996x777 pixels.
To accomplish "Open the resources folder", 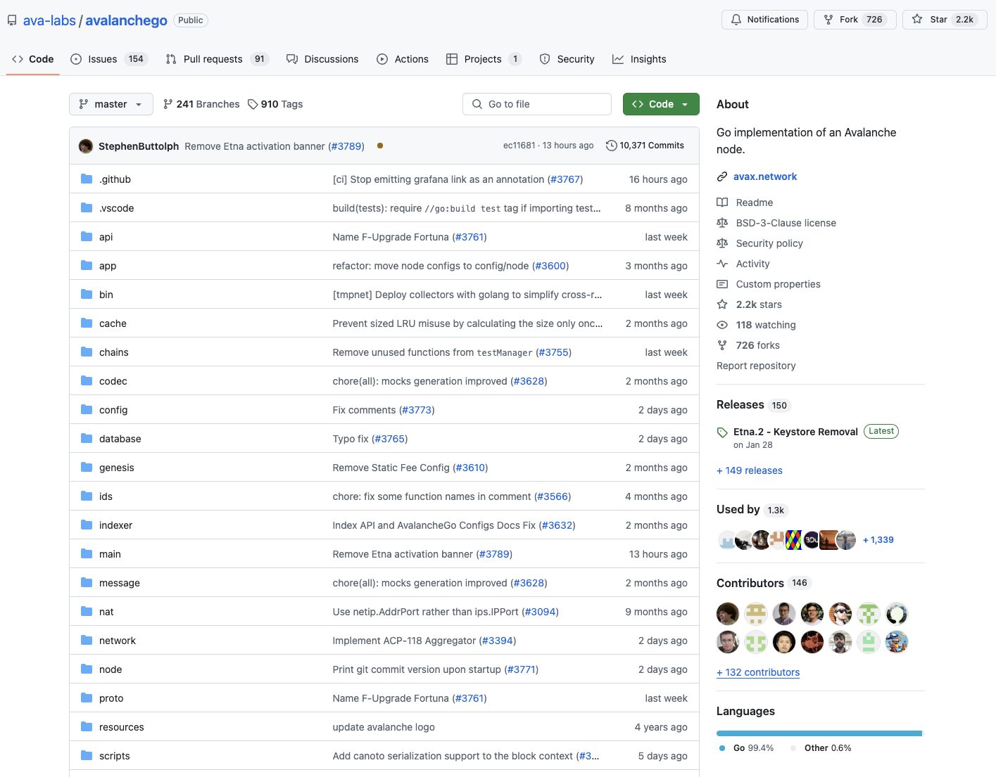I will pyautogui.click(x=121, y=727).
